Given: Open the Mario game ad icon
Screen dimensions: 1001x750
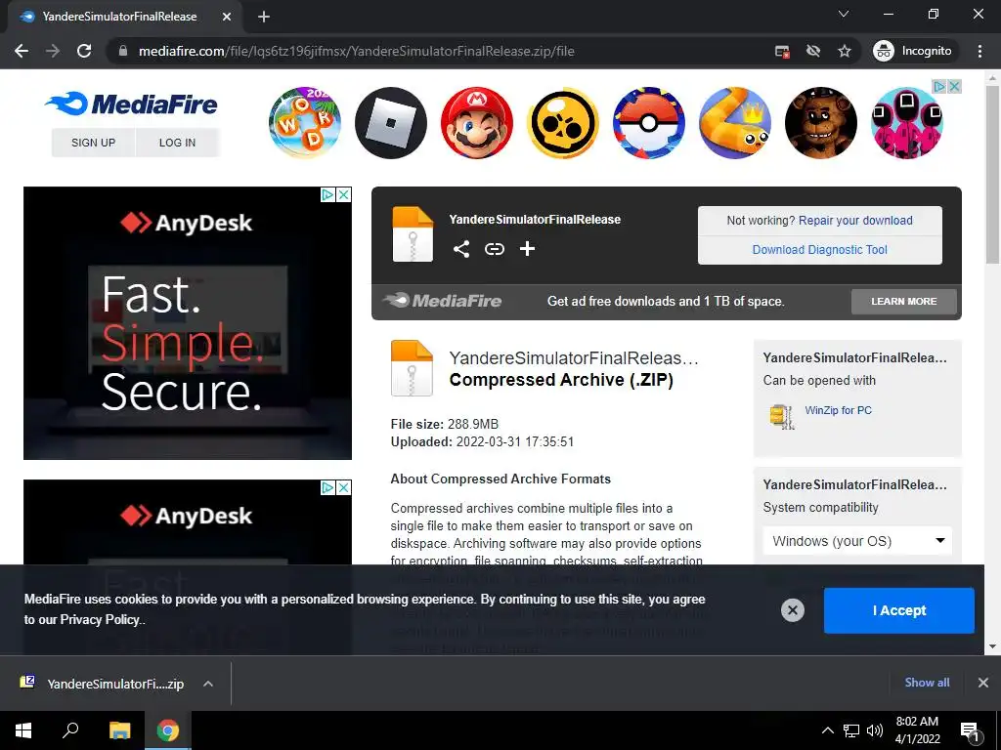Looking at the screenshot, I should pyautogui.click(x=477, y=122).
